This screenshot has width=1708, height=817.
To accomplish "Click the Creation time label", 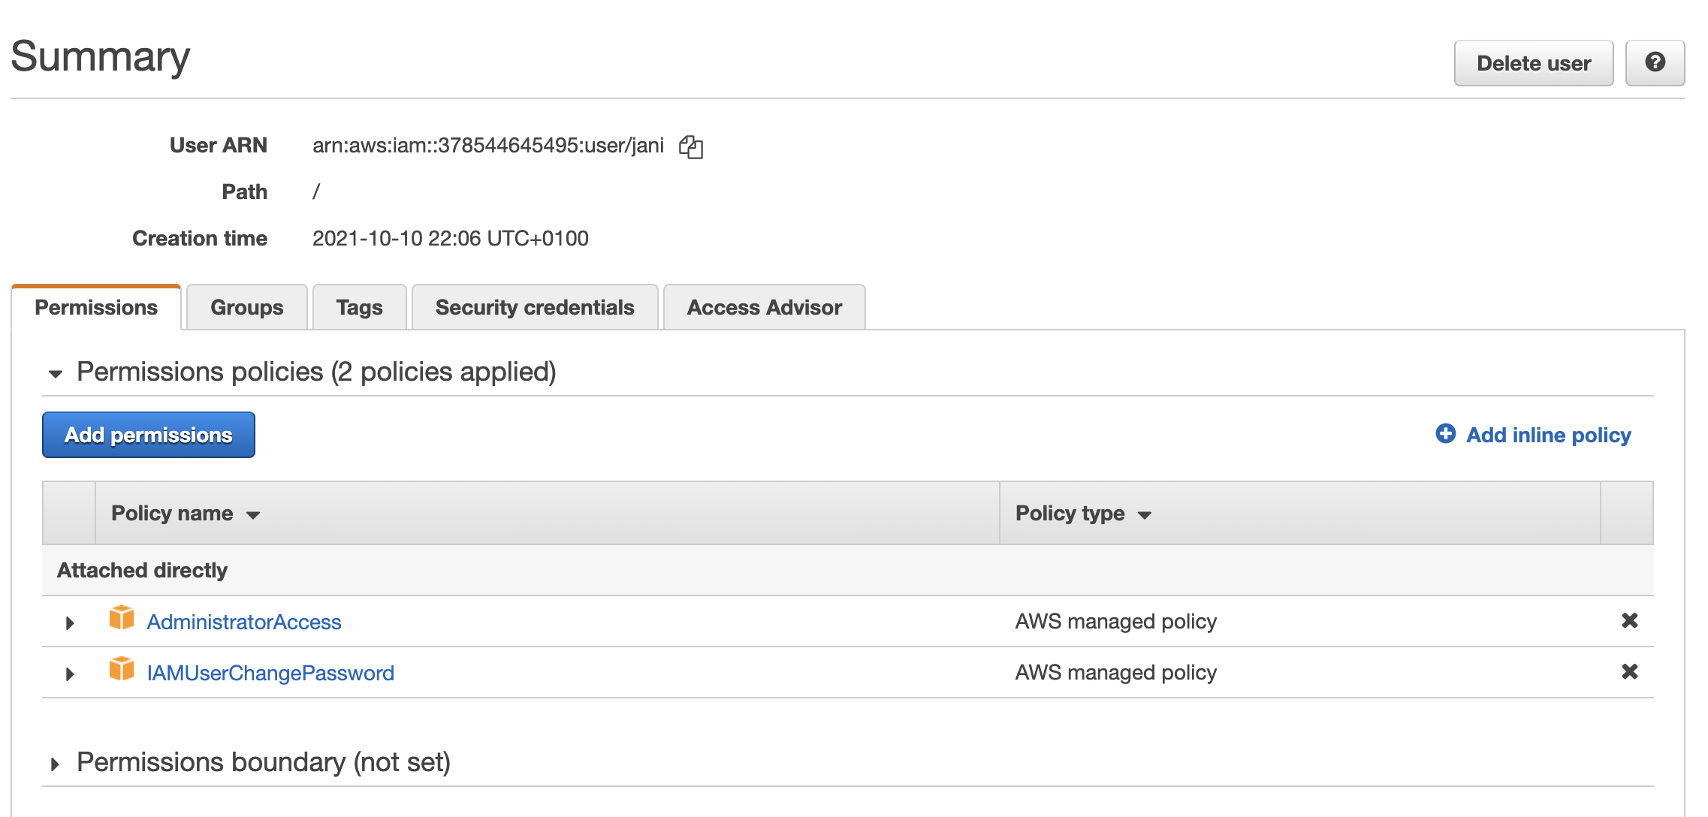I will (200, 238).
